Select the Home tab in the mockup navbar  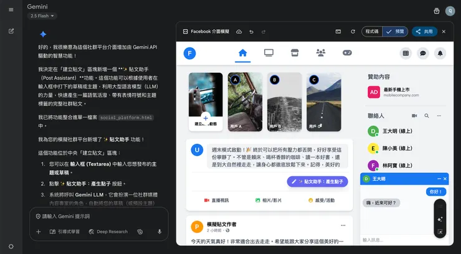242,53
